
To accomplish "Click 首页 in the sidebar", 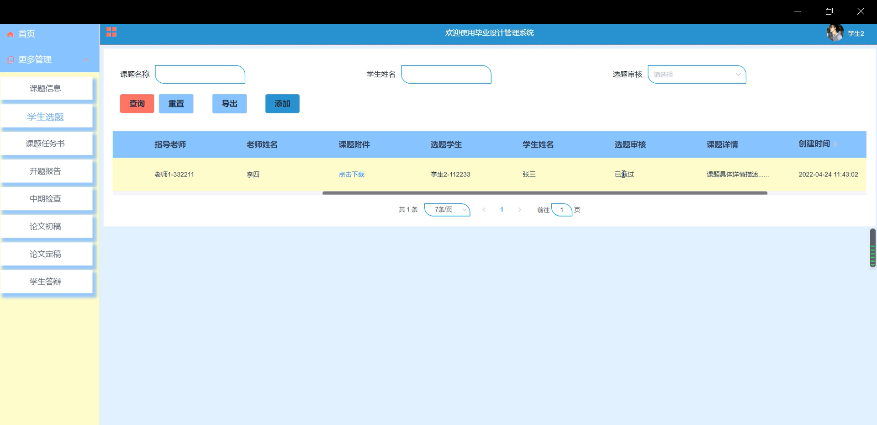I will pos(26,34).
